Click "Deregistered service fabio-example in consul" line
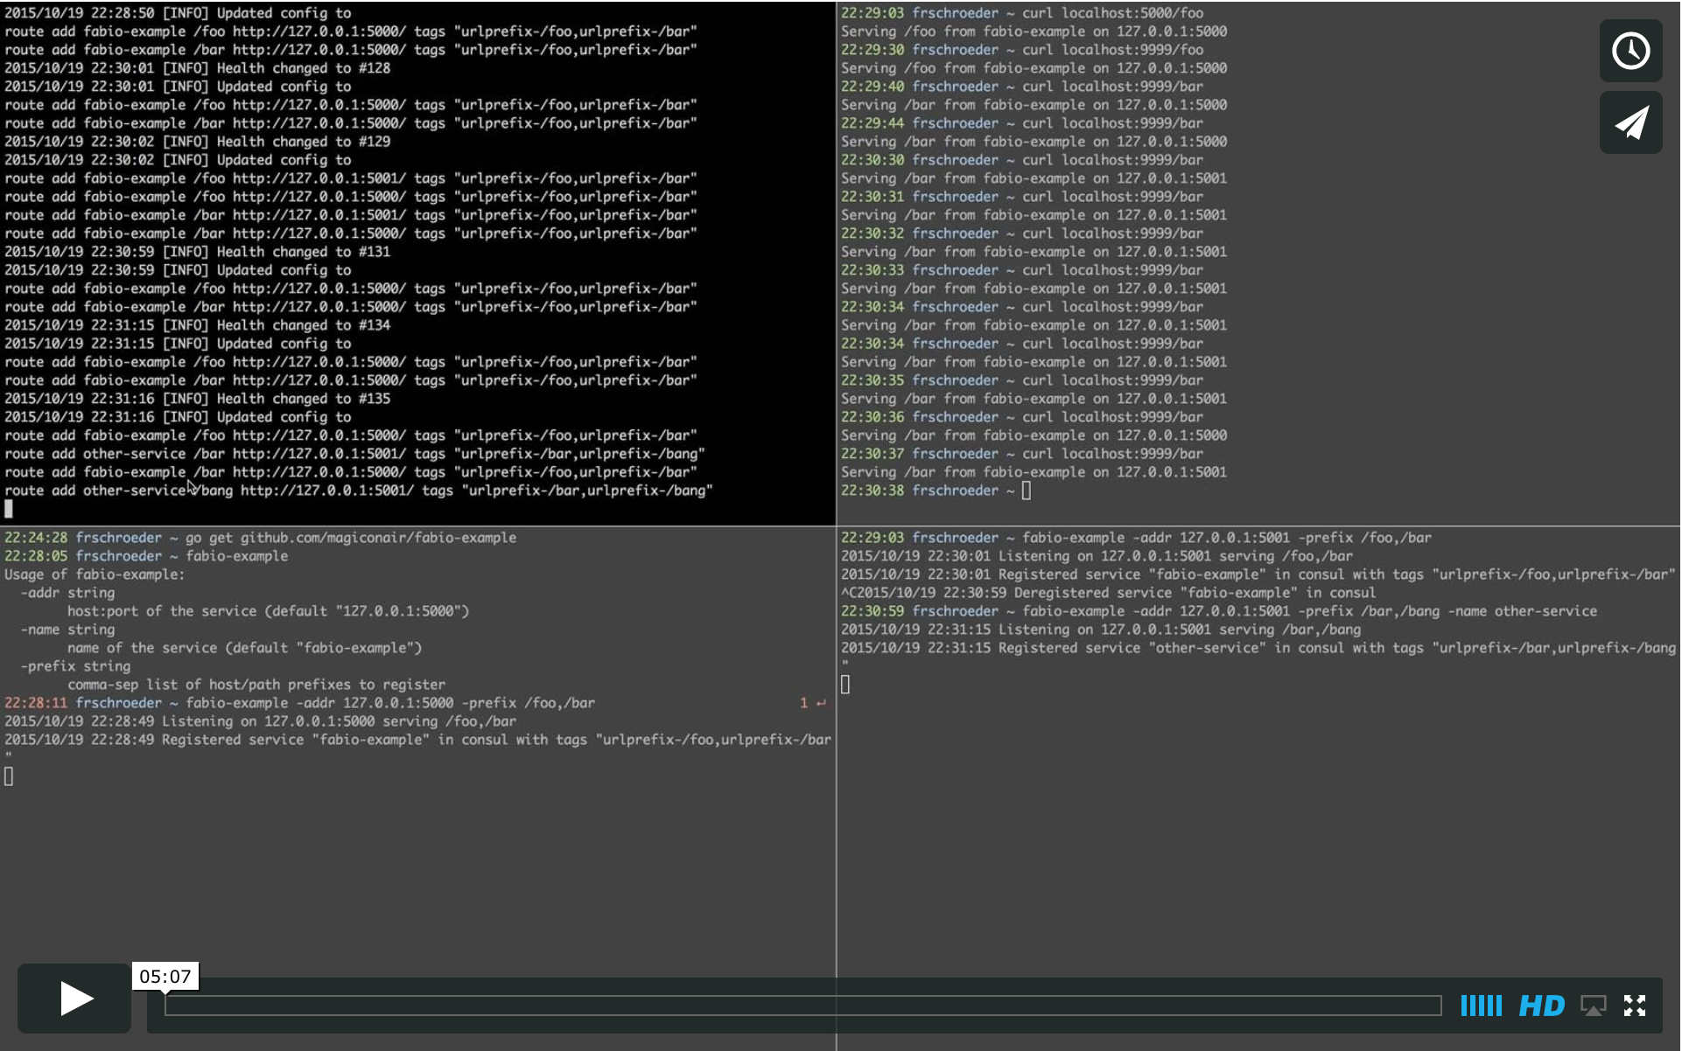Screen dimensions: 1682x1051 point(1109,593)
